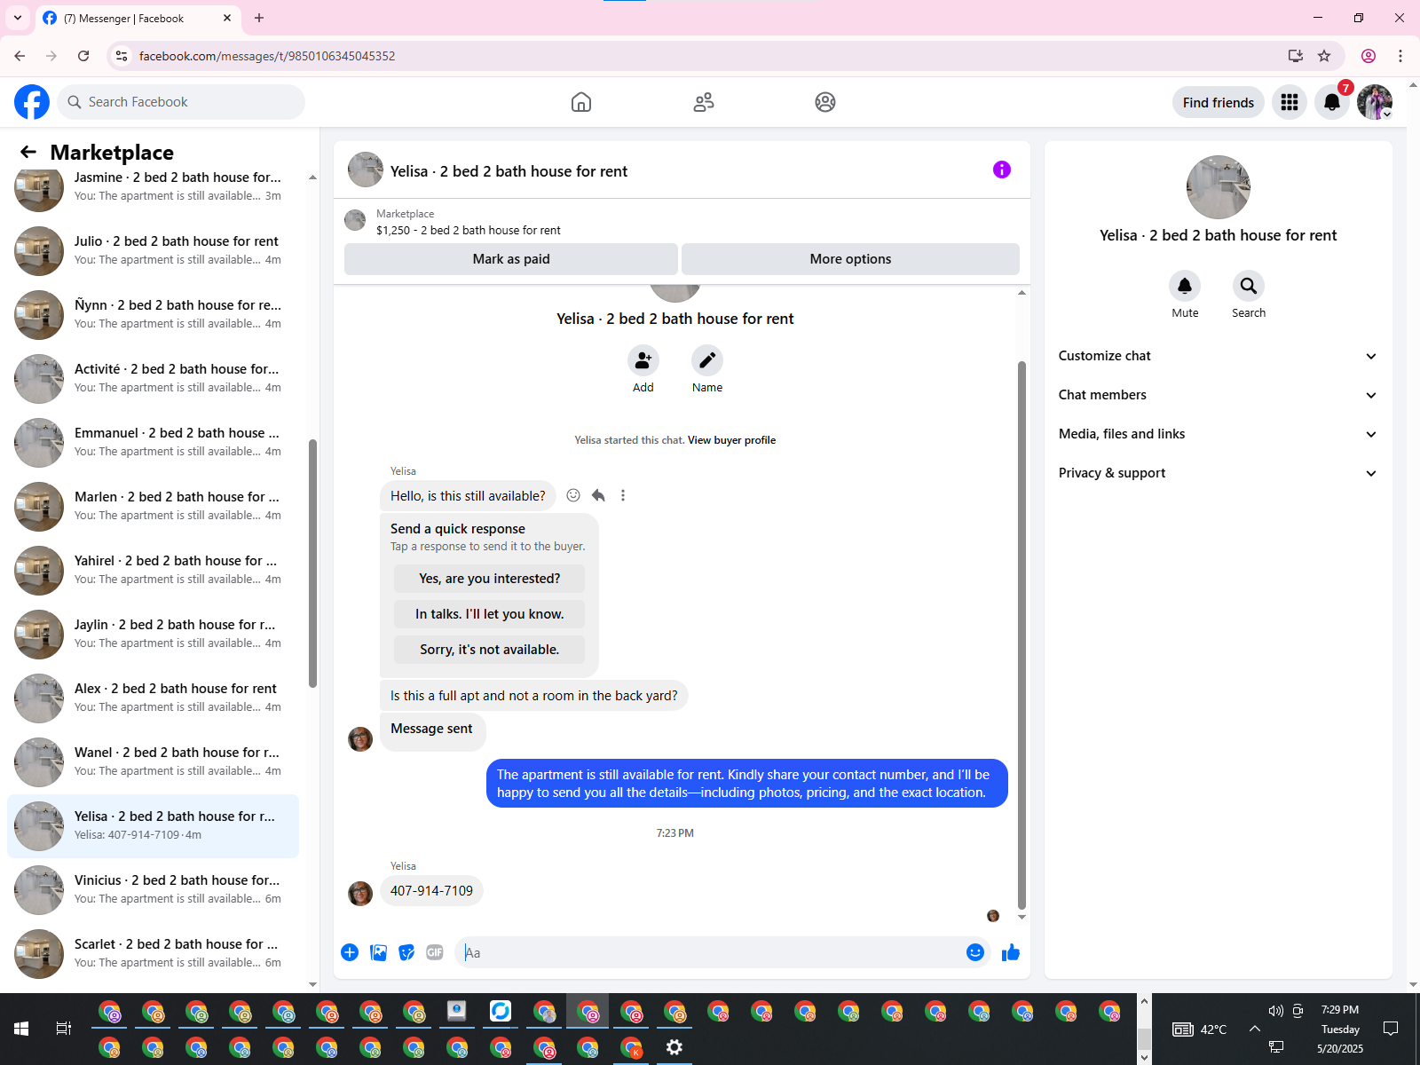Viewport: 1420px width, 1065px height.
Task: Click the Facebook logo icon
Action: point(32,102)
